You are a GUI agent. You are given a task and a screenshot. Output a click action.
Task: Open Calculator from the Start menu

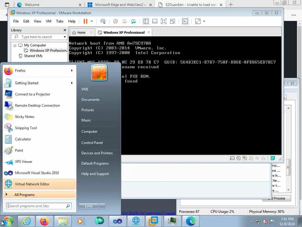pos(40,139)
